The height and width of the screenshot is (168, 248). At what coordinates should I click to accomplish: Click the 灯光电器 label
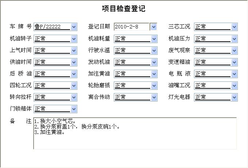[x=179, y=97]
